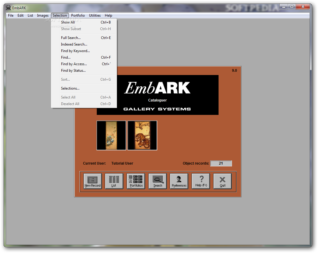
Task: Click the EmbARK title bar app icon
Action: tap(8, 8)
